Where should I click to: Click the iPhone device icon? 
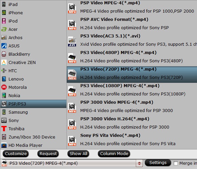click(x=4, y=13)
